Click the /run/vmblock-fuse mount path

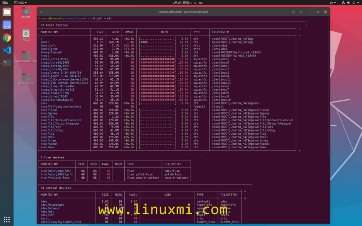[55, 178]
